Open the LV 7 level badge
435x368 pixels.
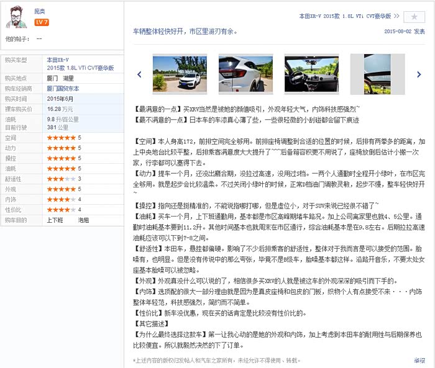point(42,22)
